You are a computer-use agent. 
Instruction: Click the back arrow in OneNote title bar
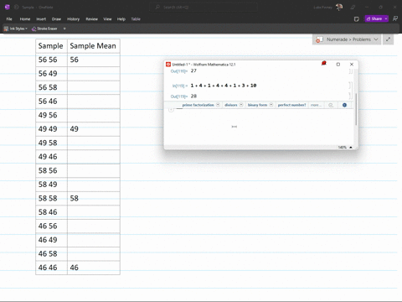pos(17,8)
